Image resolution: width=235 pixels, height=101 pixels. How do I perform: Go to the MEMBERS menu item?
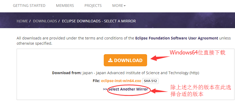pos(65,6)
